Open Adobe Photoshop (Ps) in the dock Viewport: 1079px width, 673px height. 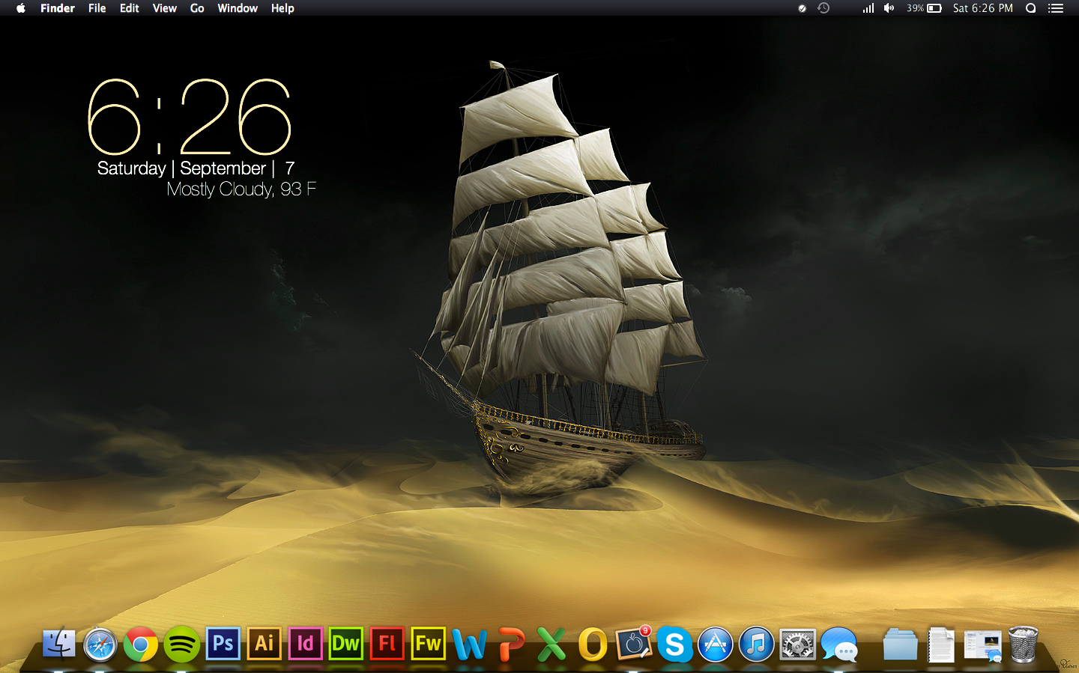pos(223,643)
